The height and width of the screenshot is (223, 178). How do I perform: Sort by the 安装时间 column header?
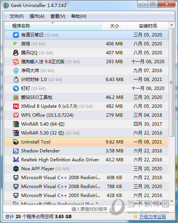click(x=148, y=26)
